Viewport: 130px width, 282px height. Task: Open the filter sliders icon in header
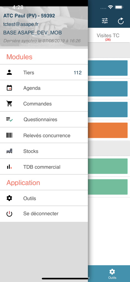coord(105,21)
